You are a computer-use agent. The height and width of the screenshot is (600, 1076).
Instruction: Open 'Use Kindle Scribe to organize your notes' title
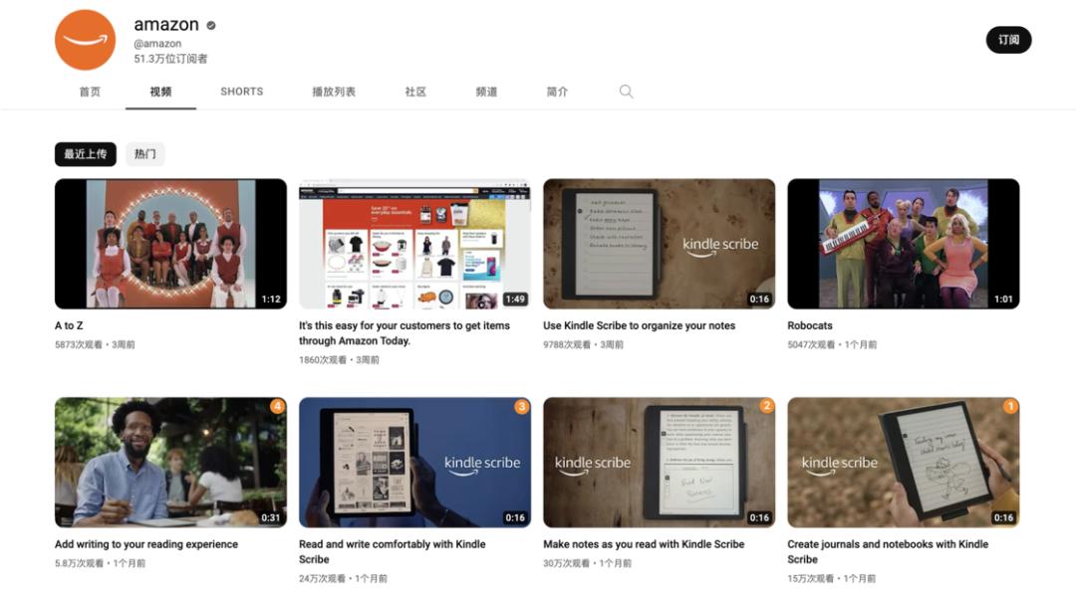(x=639, y=325)
